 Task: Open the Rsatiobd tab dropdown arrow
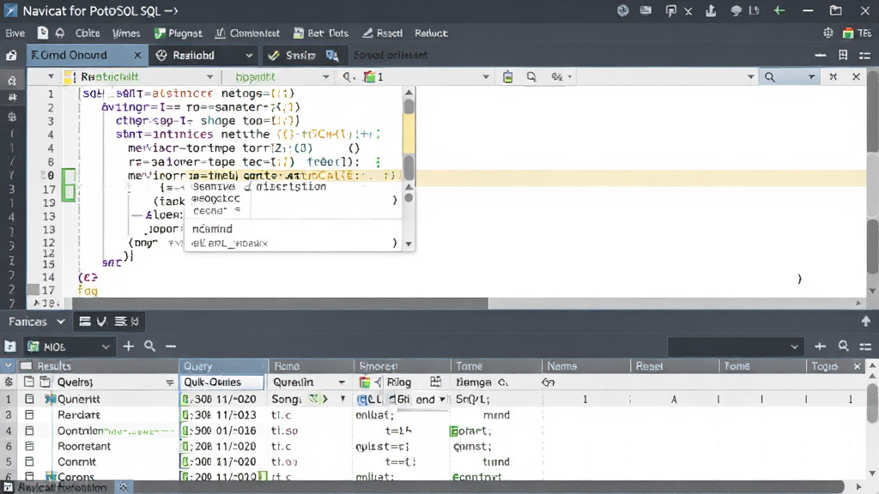coord(249,55)
